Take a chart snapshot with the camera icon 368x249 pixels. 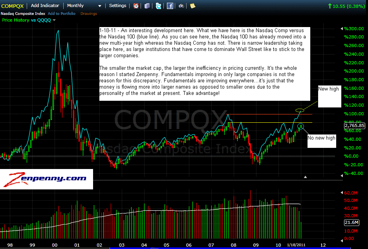click(181, 6)
